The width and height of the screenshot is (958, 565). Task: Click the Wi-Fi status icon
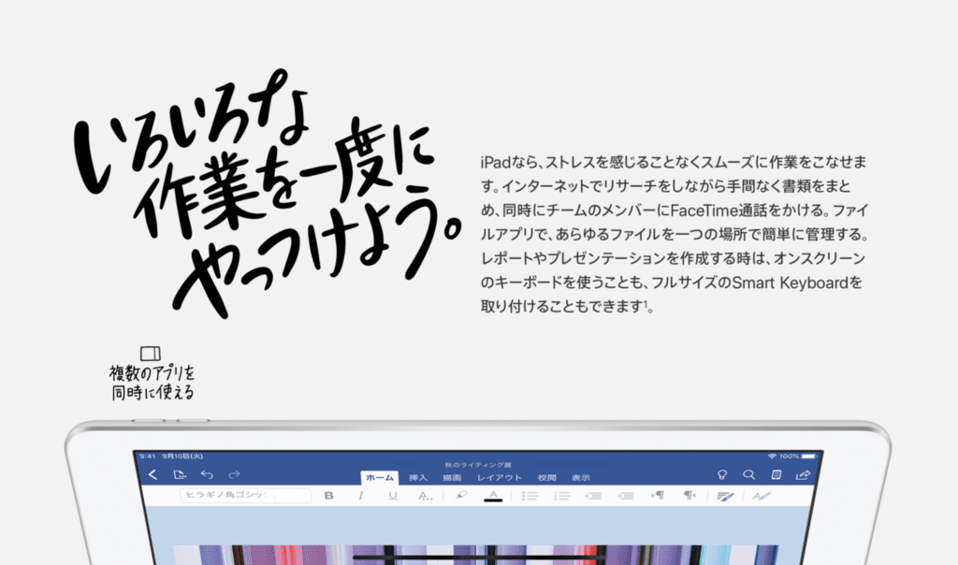pyautogui.click(x=772, y=456)
